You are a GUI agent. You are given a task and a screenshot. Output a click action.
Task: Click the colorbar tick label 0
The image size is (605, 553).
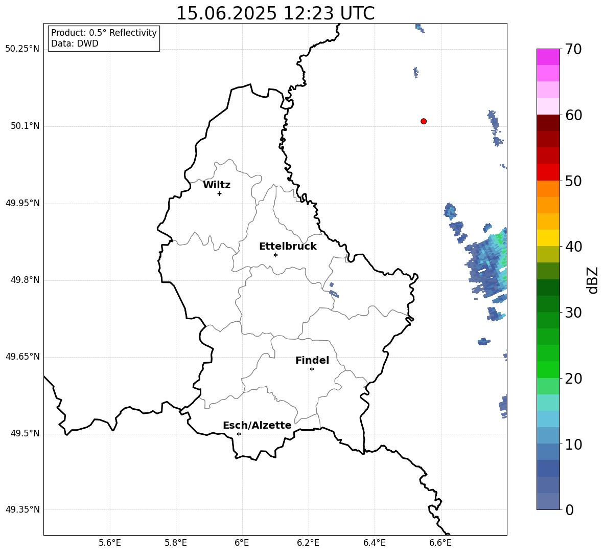[x=569, y=510]
